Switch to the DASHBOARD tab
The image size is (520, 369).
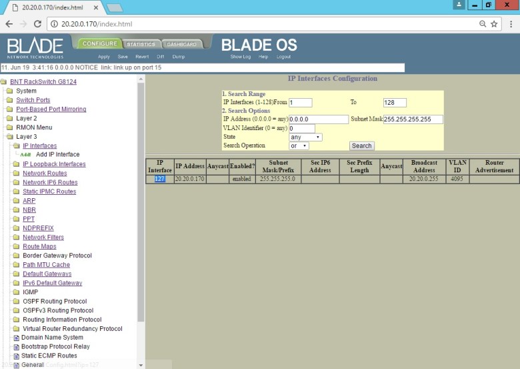click(x=181, y=44)
